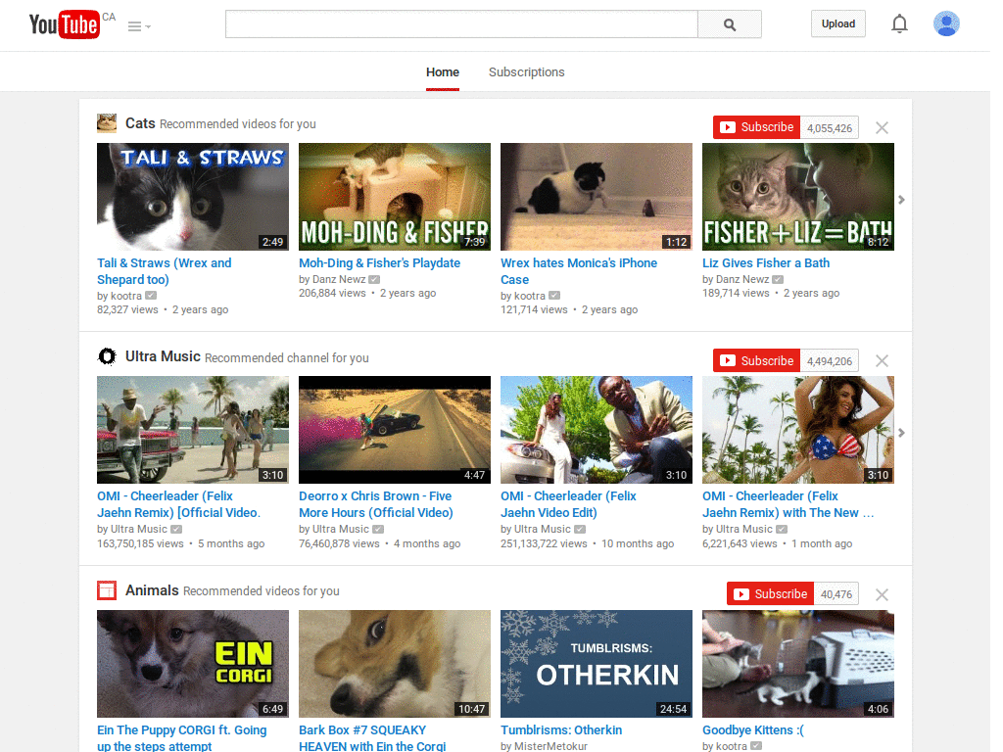Open Danz Newz under the Moh-Ding video

(339, 279)
